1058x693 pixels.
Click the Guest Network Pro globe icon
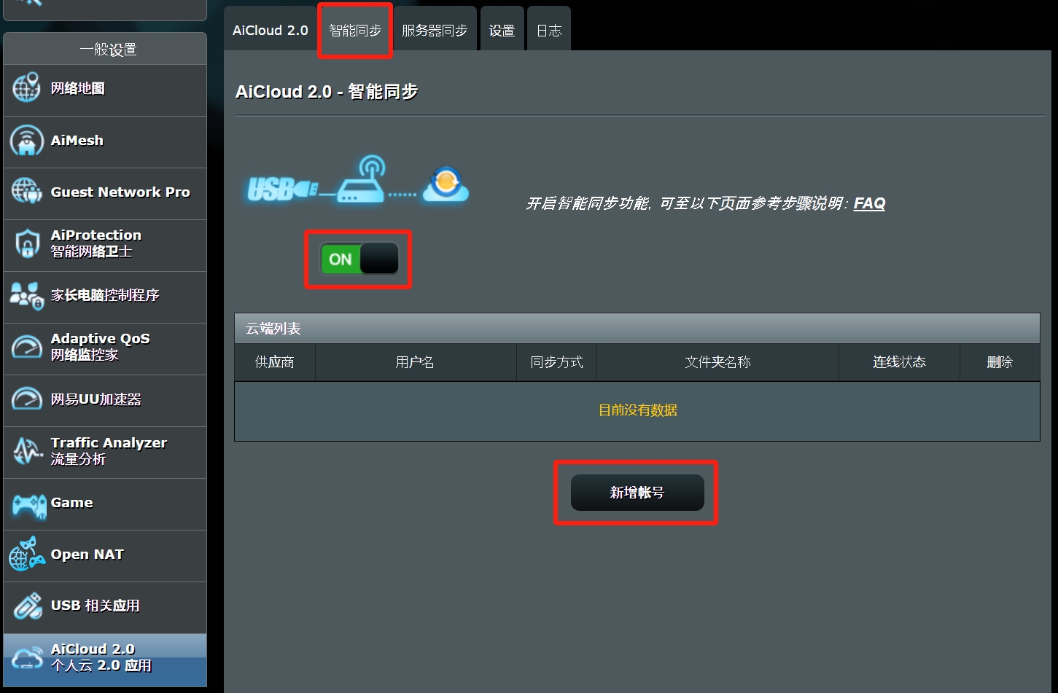click(x=27, y=192)
